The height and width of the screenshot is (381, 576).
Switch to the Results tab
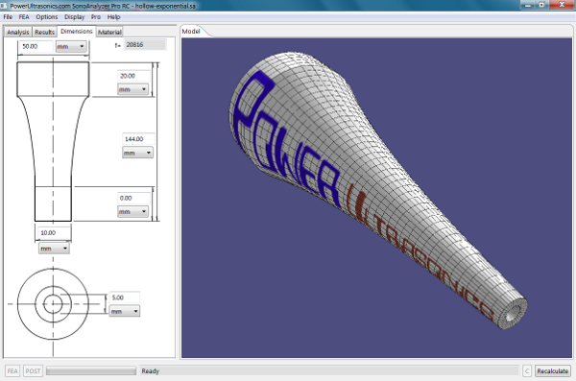coord(44,32)
